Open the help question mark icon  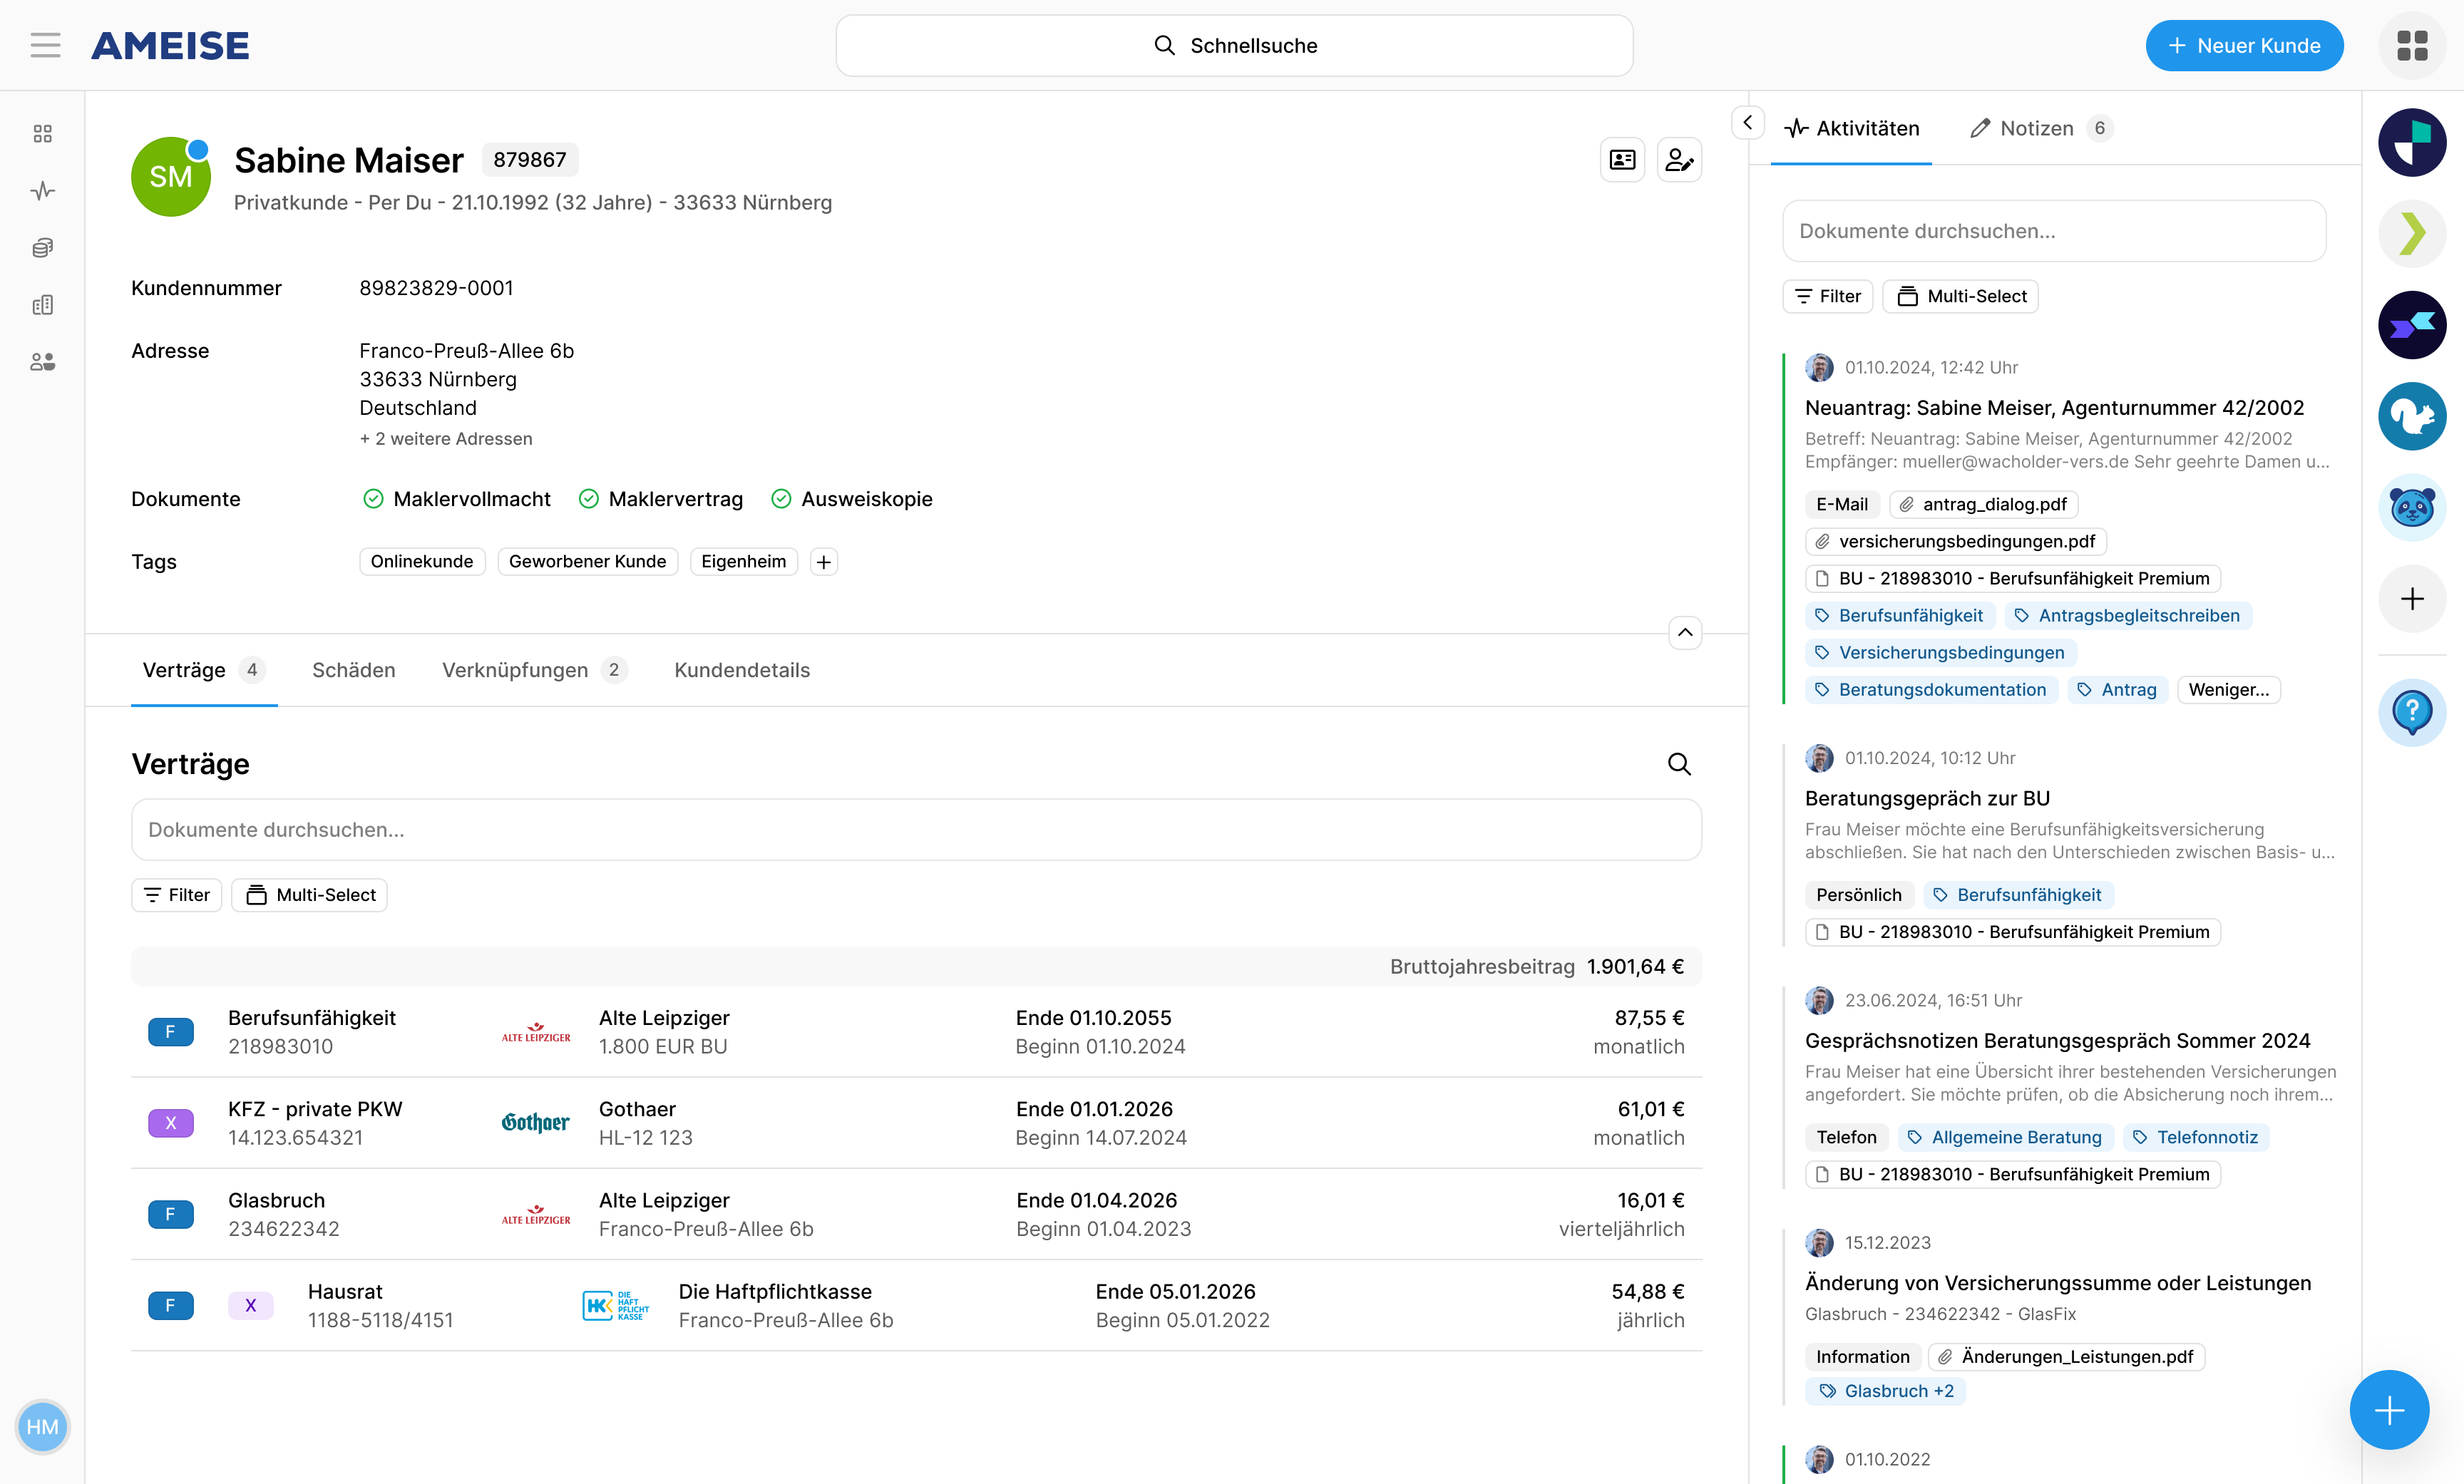pyautogui.click(x=2411, y=712)
